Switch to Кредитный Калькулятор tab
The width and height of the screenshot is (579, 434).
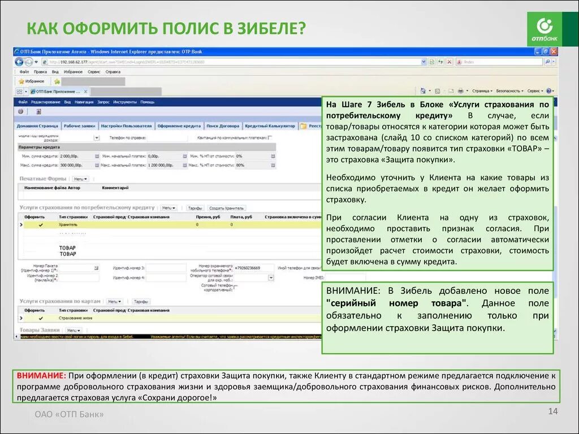pos(270,126)
